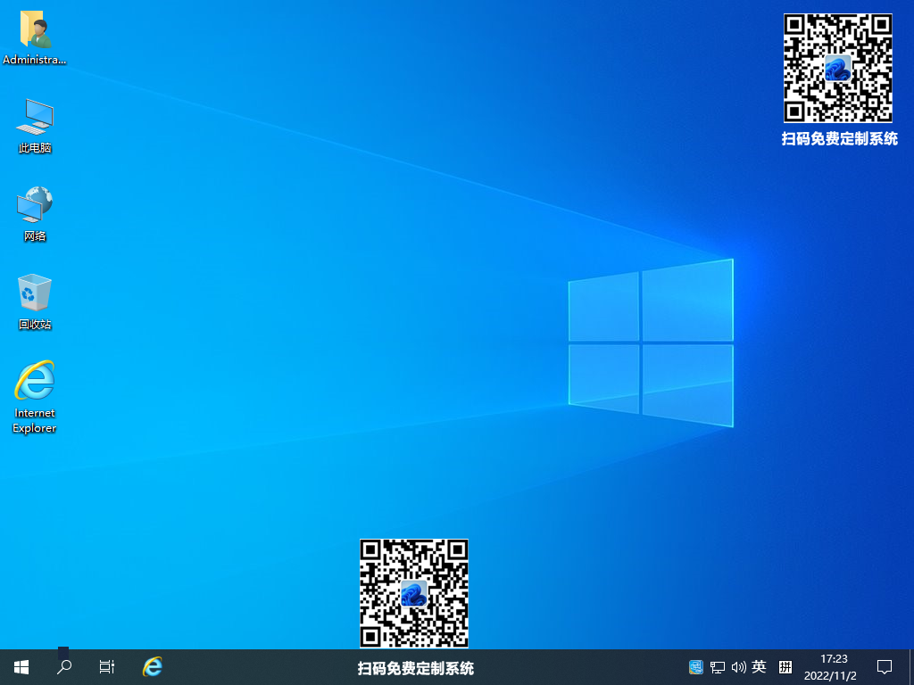The image size is (914, 685).
Task: Open the notification Action Center
Action: [885, 667]
